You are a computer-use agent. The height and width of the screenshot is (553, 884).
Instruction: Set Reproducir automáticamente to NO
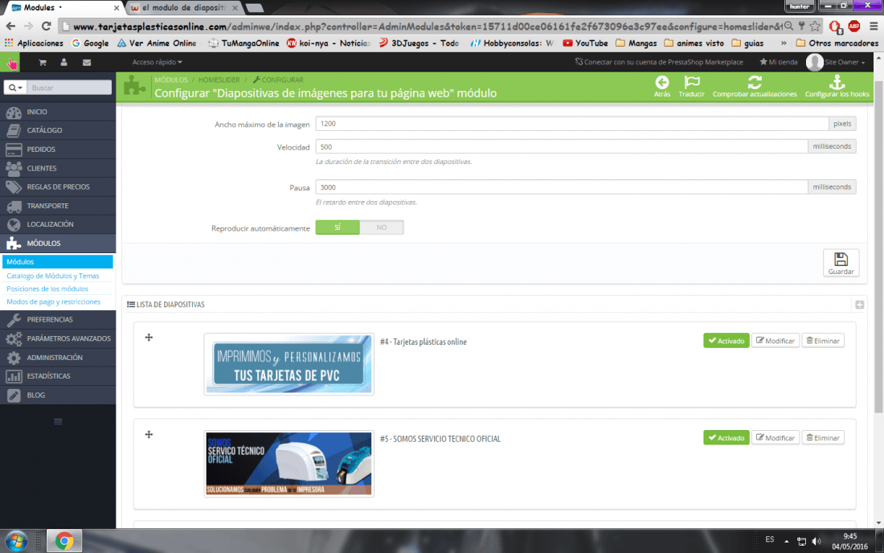pos(382,227)
